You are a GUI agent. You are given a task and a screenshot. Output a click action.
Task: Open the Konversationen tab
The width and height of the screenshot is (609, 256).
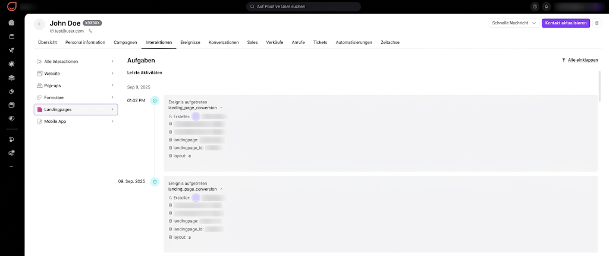click(x=224, y=42)
